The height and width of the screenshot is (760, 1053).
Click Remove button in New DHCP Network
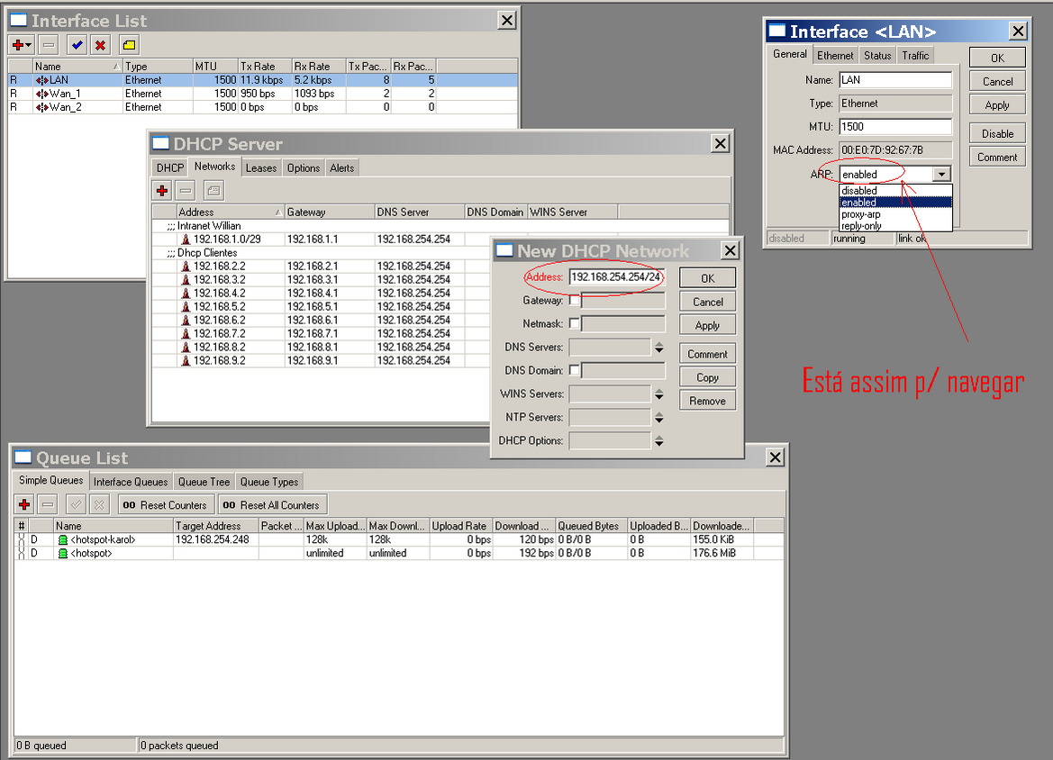[x=707, y=401]
